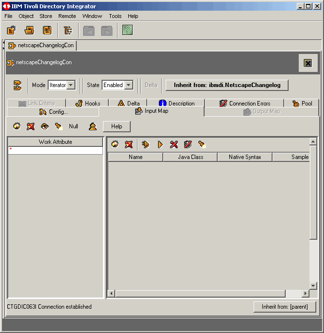The image size is (324, 333).
Task: Switch to the Hooks tab
Action: click(88, 104)
